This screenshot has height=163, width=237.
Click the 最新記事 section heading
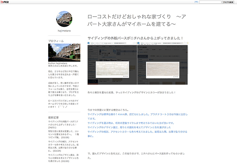click(x=53, y=118)
